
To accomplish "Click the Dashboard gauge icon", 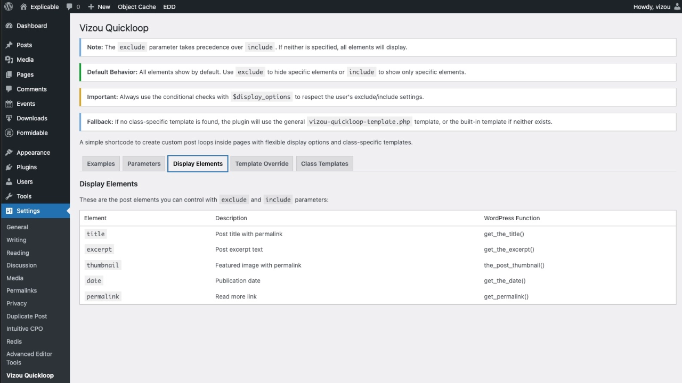I will (9, 26).
